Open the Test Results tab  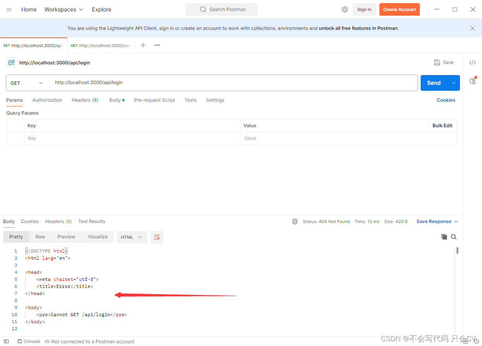click(92, 222)
